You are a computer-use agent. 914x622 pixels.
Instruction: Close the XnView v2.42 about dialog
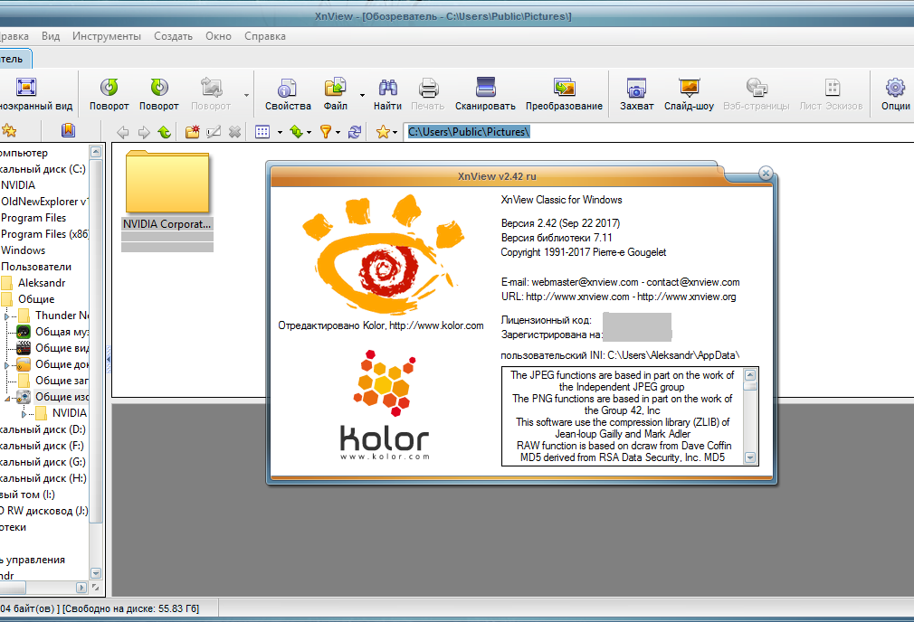point(766,173)
